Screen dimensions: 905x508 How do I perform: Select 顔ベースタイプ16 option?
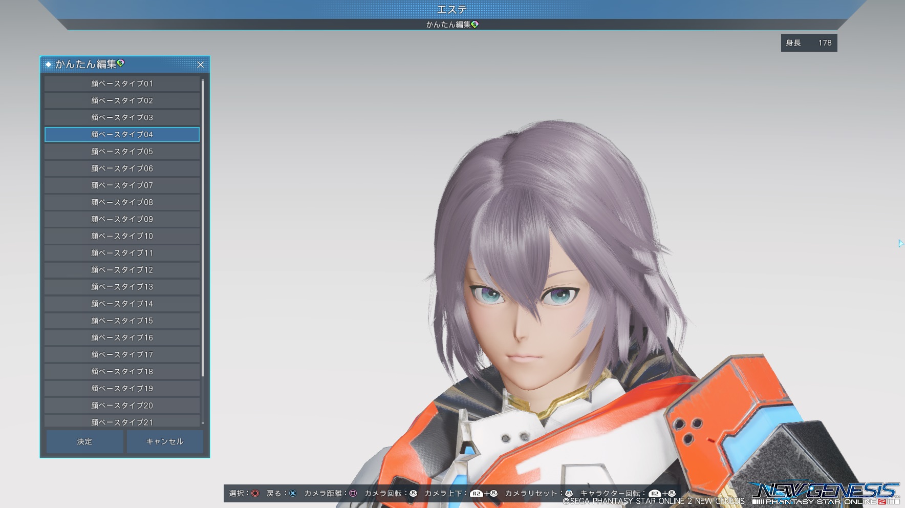(x=122, y=337)
